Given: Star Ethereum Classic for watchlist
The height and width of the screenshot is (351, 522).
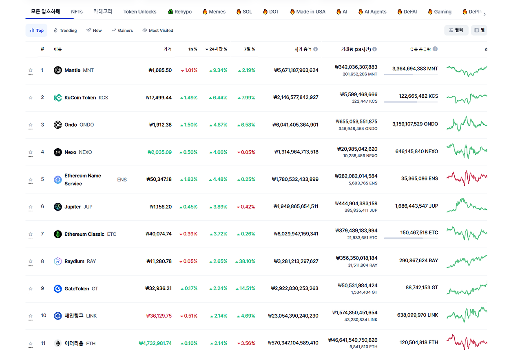Looking at the screenshot, I should pyautogui.click(x=31, y=234).
